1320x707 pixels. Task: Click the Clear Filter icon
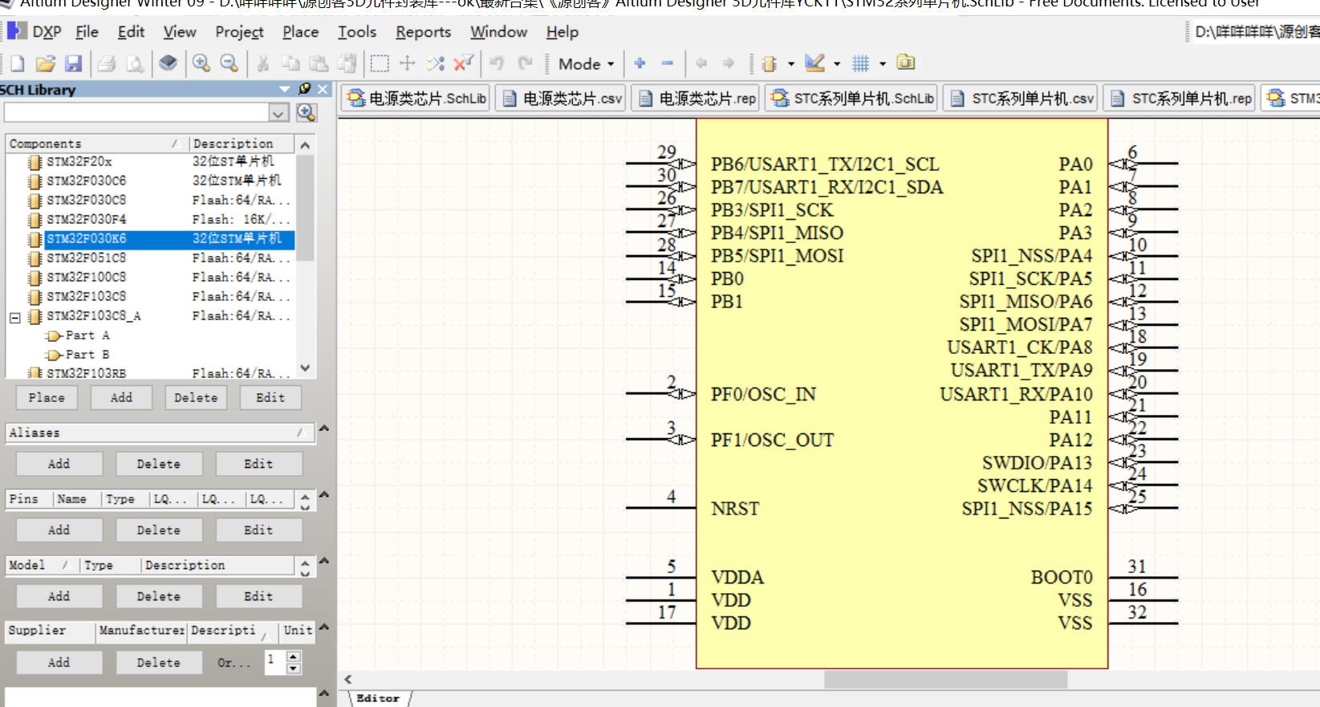pyautogui.click(x=464, y=63)
